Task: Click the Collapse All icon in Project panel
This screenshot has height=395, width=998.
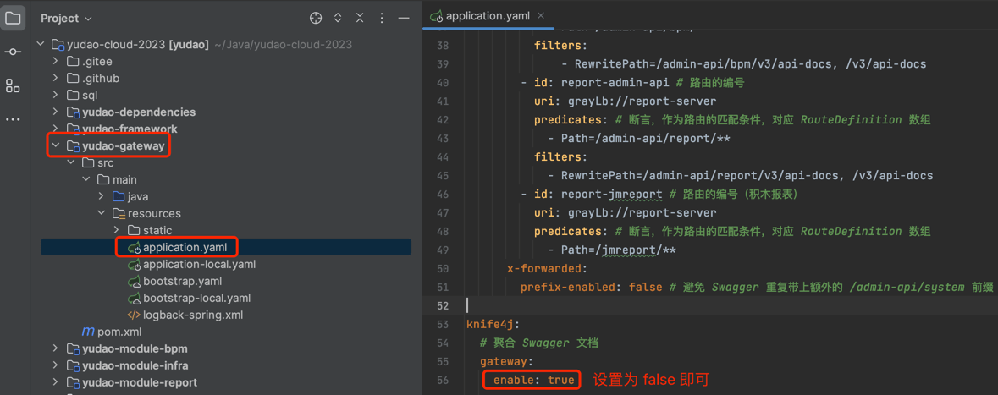Action: (x=360, y=18)
